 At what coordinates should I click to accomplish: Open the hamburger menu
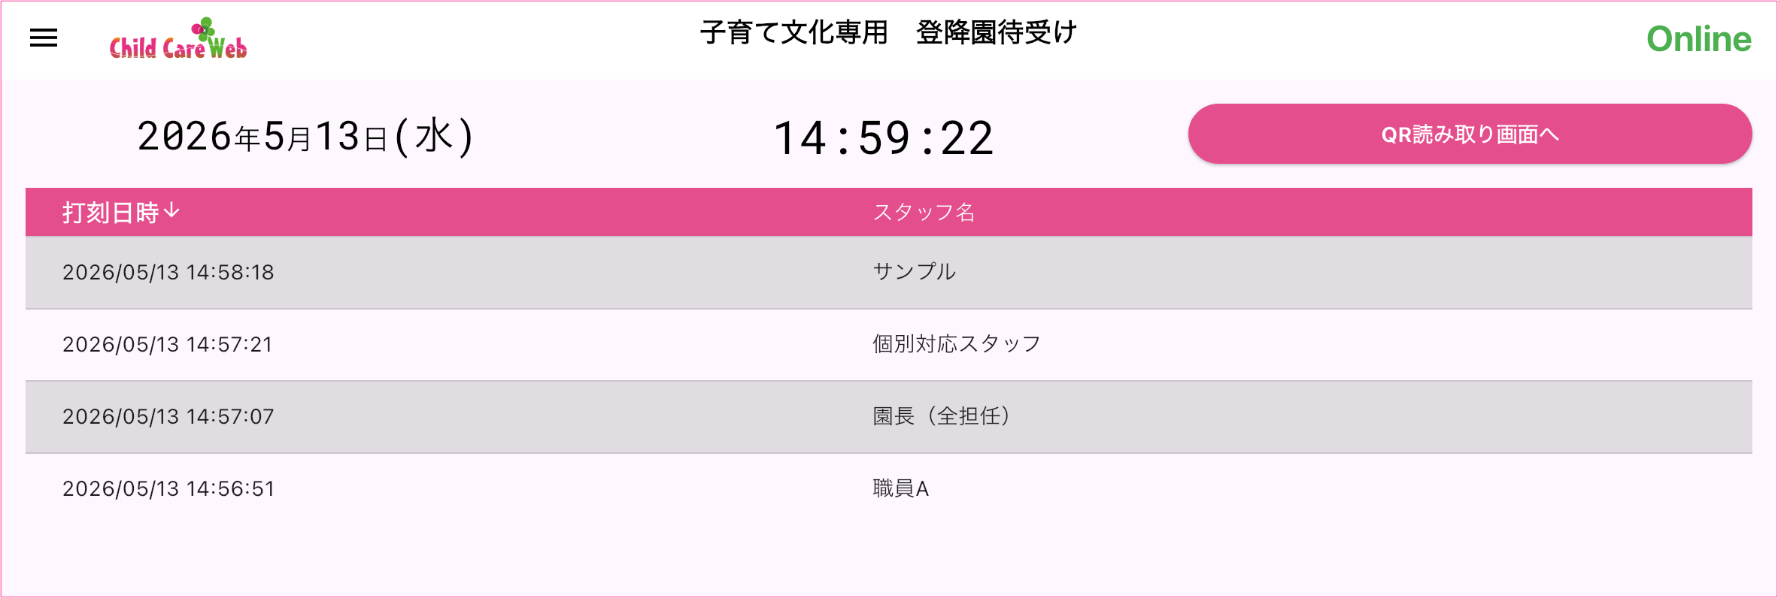pos(44,38)
